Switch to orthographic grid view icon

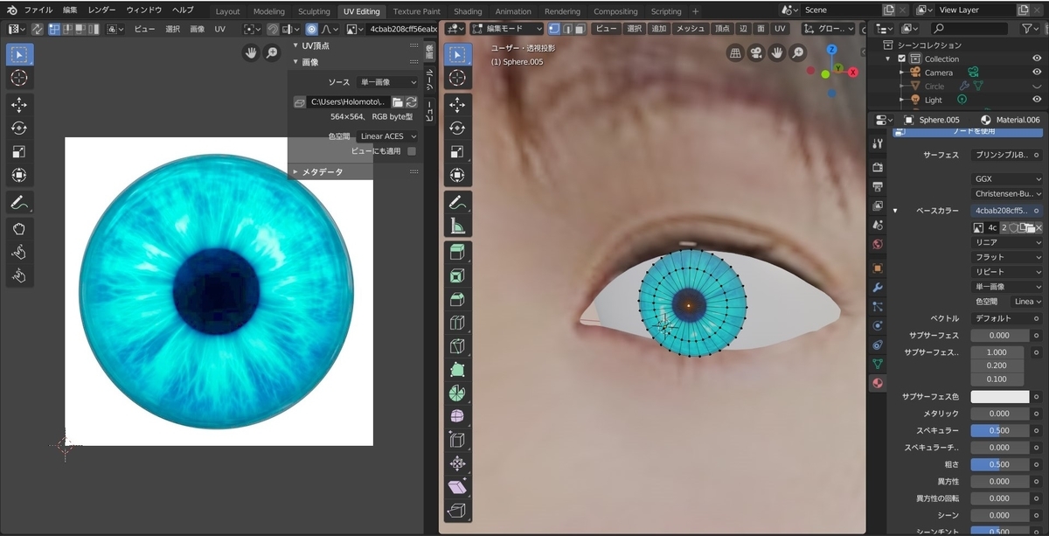point(735,52)
